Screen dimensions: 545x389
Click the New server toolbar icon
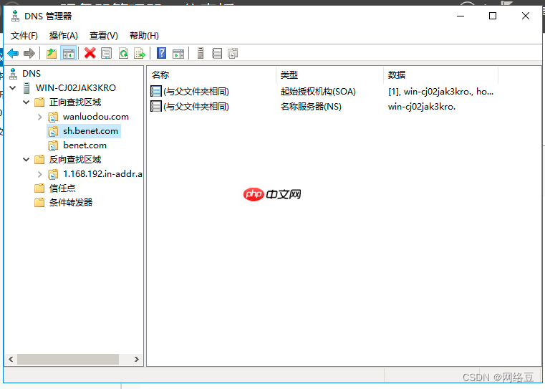point(201,53)
